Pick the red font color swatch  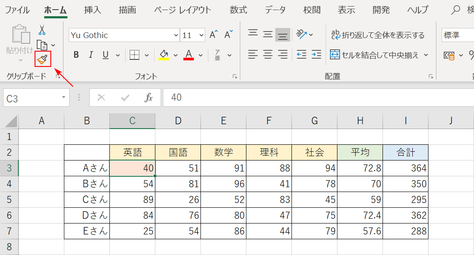pos(190,55)
